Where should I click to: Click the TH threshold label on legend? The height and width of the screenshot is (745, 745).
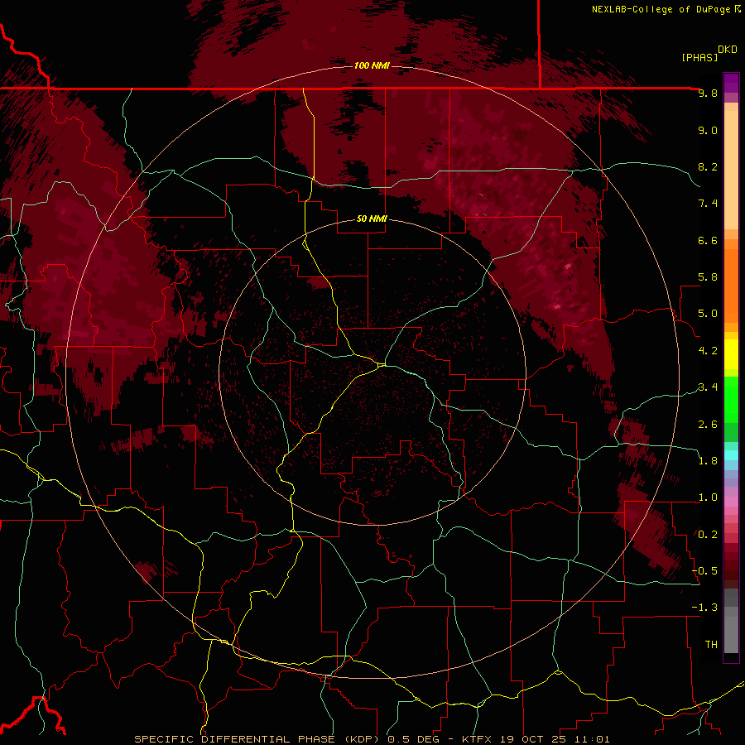[711, 644]
